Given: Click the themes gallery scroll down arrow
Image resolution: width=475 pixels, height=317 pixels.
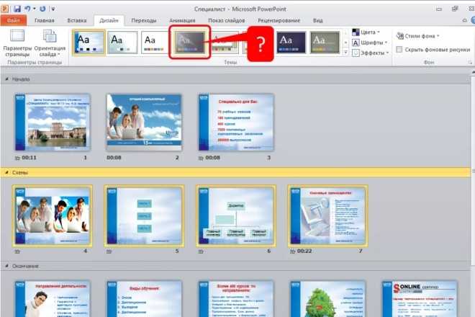Looking at the screenshot, I should point(345,43).
